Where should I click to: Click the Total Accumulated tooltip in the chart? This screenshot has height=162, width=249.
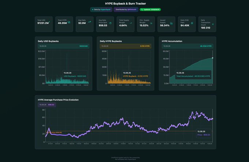coord(193,74)
